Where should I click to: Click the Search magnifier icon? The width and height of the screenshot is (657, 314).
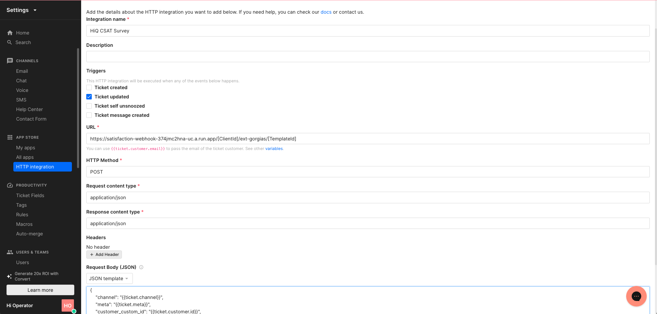(10, 42)
